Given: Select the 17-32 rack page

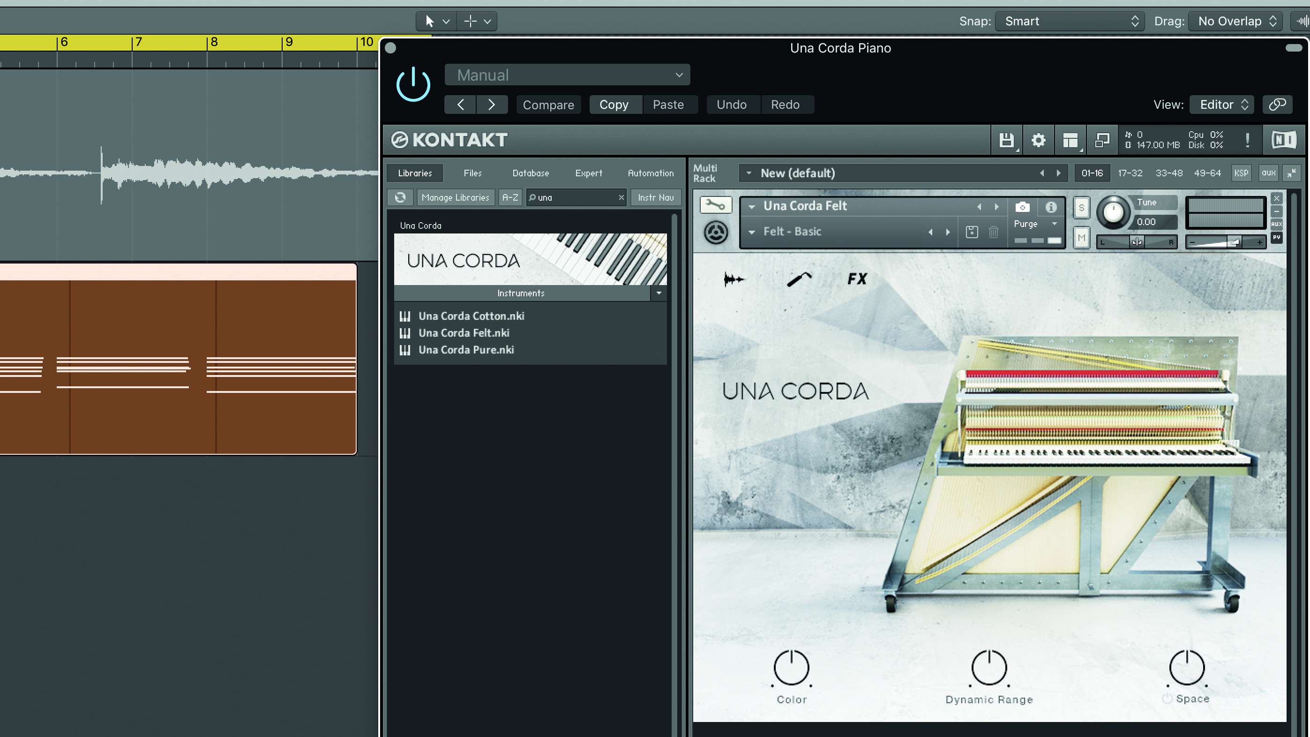Looking at the screenshot, I should tap(1130, 173).
